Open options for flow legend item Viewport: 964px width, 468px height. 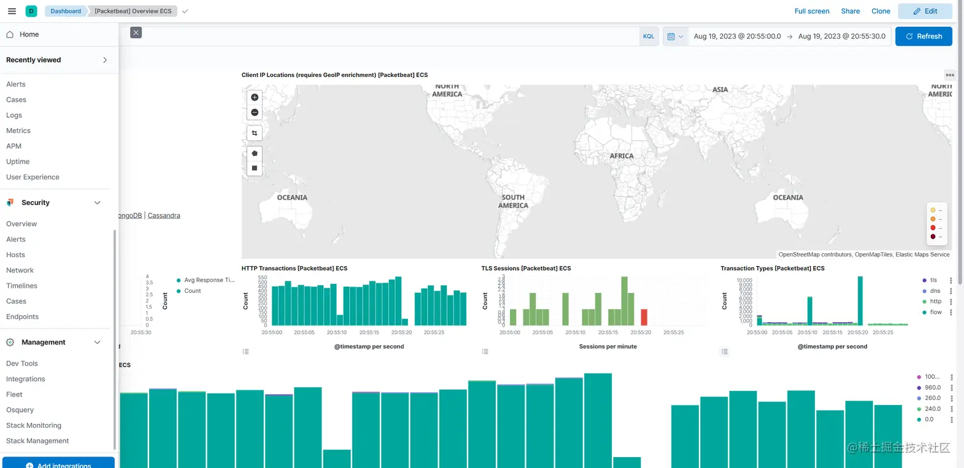tap(951, 313)
